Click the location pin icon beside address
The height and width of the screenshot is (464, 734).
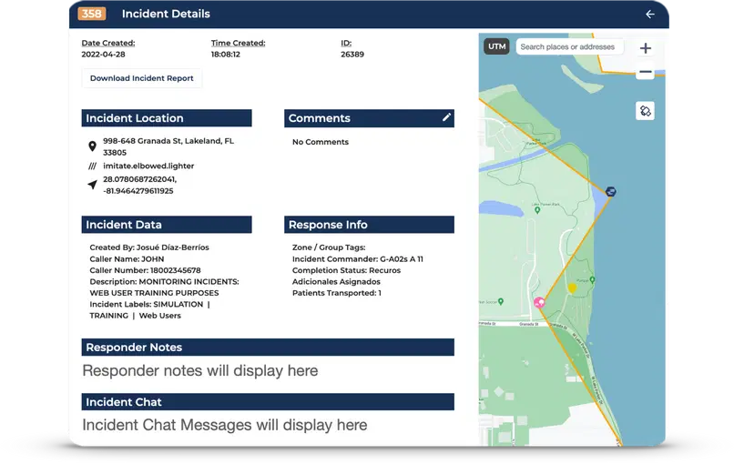click(92, 146)
